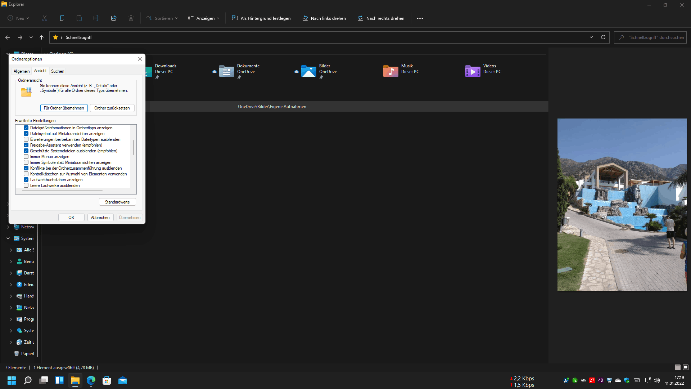Uncheck 'Laufwerkbuchstaben anzeigen' option
Screen dimensions: 691x389
(26, 180)
